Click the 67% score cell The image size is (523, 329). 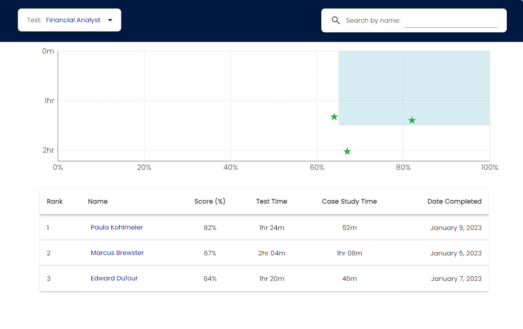[210, 253]
